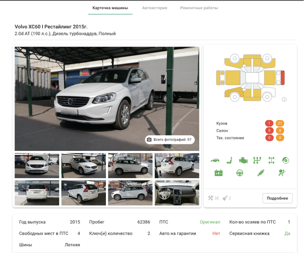Open the interior dashboard thumbnail
The height and width of the screenshot is (253, 304).
click(x=177, y=193)
